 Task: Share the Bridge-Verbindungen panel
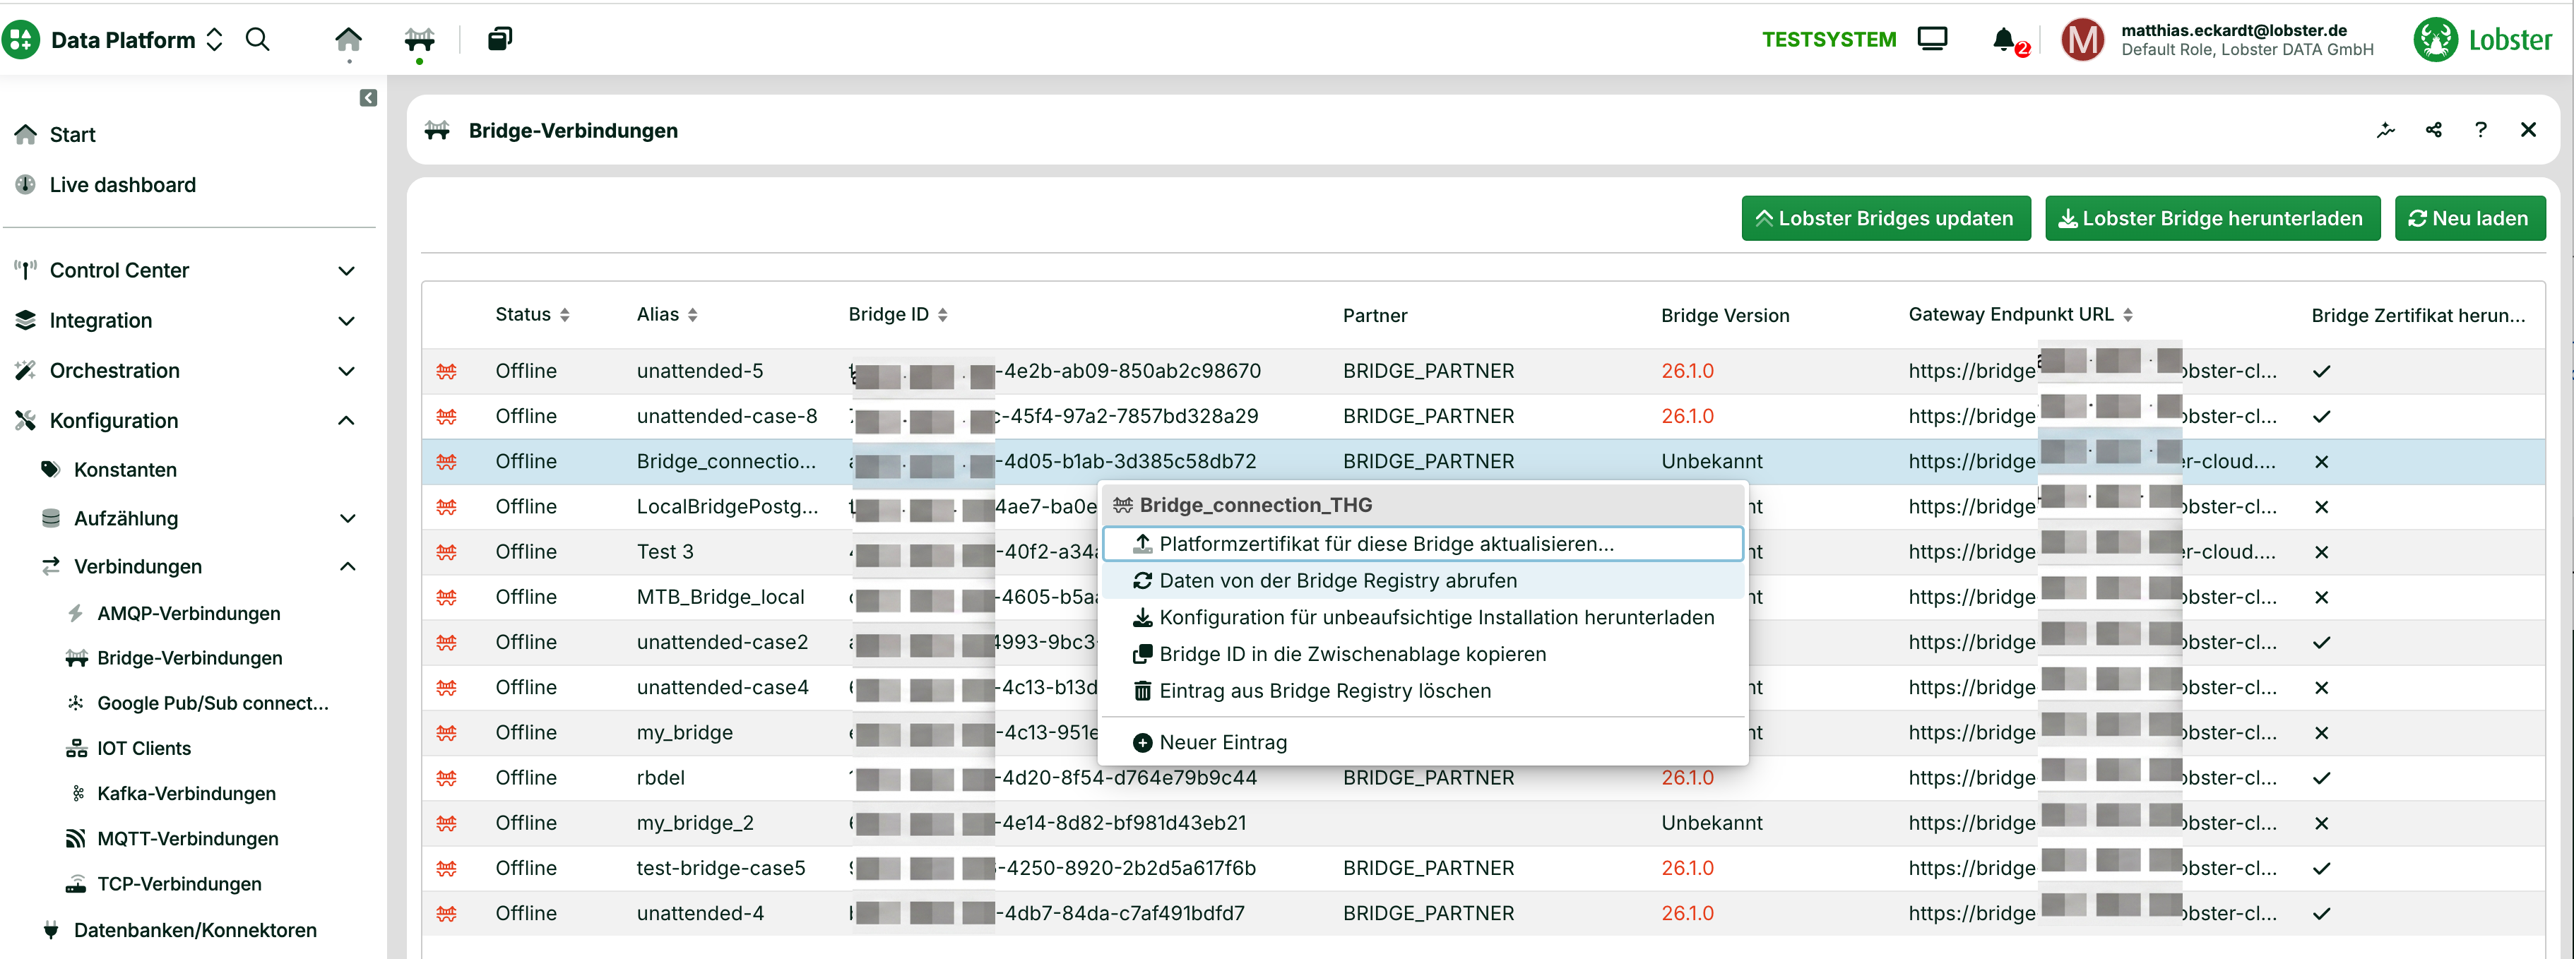click(2434, 130)
